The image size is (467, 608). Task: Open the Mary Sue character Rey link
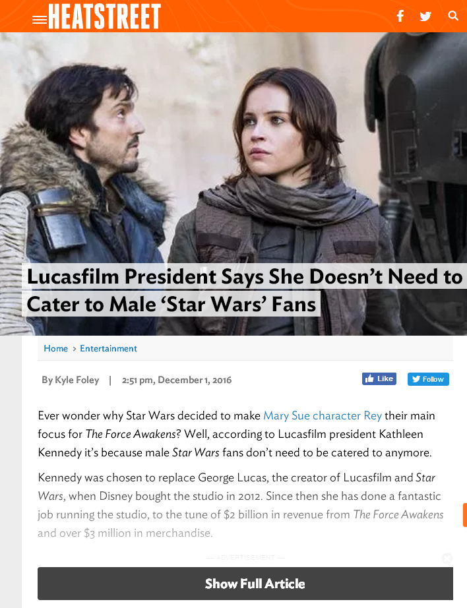pyautogui.click(x=323, y=415)
